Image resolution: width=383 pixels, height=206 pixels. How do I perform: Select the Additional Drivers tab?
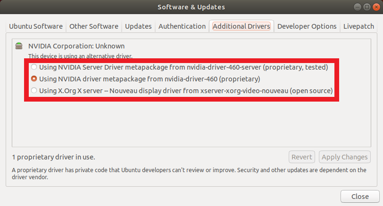(x=241, y=26)
